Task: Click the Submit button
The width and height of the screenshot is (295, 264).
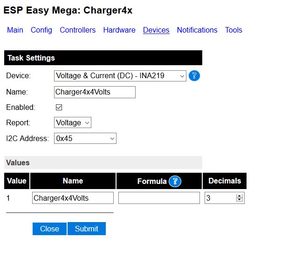Action: (x=87, y=229)
